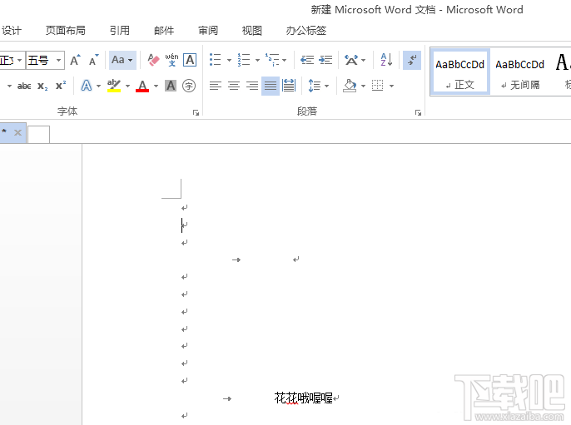Expand Asian Layout dropdown arrow
571x425 pixels.
[x=363, y=61]
